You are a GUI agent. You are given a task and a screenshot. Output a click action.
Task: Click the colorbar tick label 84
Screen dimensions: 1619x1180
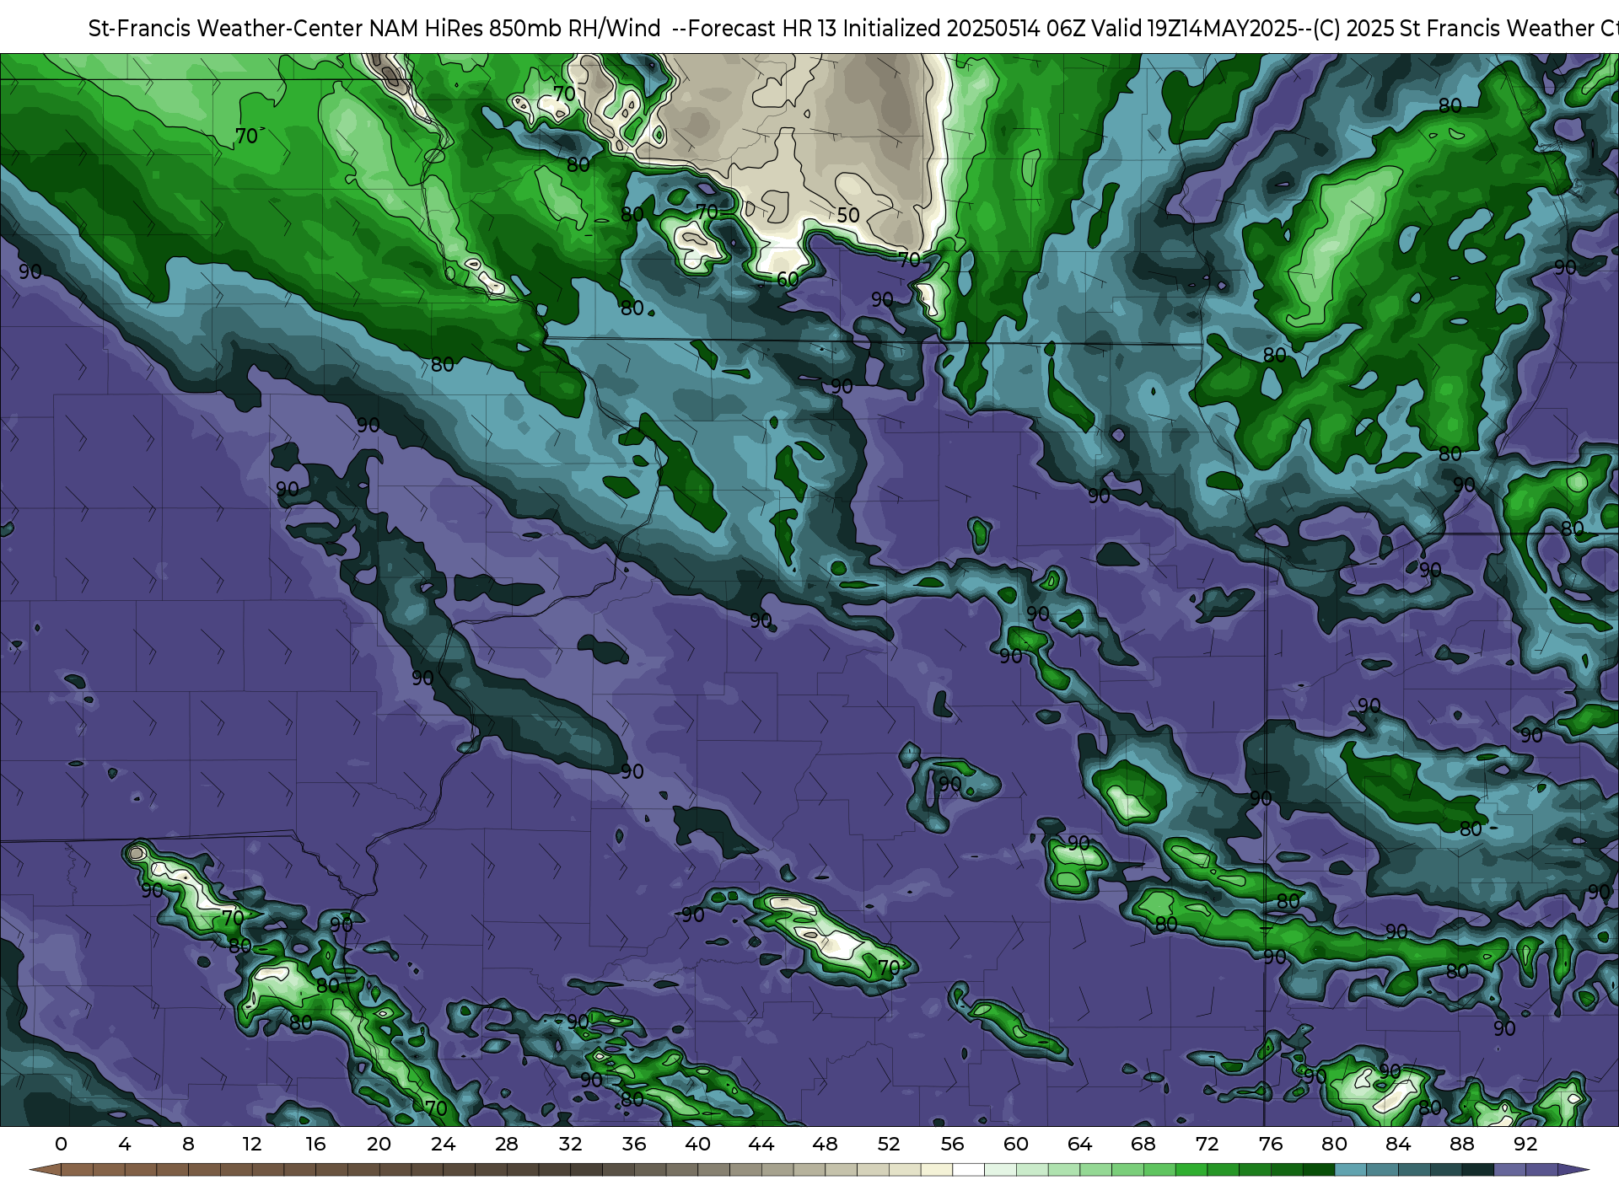1398,1144
